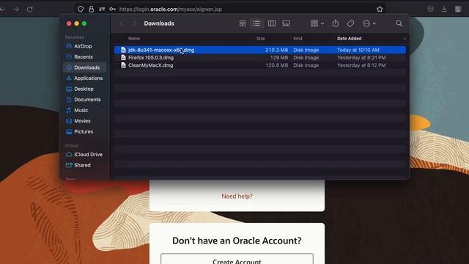Click Yesterday at 8:21 PM date cell
469x264 pixels.
tap(361, 57)
